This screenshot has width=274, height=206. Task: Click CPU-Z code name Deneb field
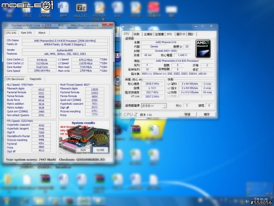[154, 47]
